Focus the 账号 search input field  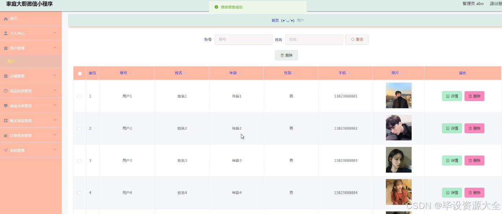click(x=243, y=39)
